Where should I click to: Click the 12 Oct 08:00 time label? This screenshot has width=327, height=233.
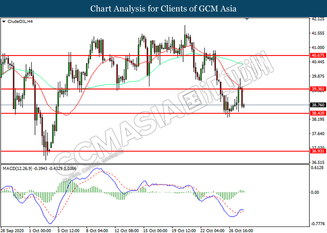coord(127,231)
